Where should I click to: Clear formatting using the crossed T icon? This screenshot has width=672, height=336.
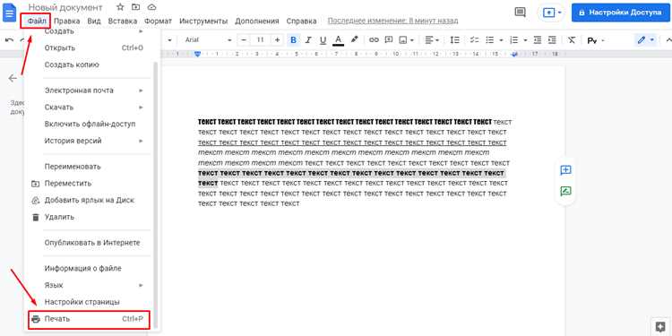click(572, 39)
